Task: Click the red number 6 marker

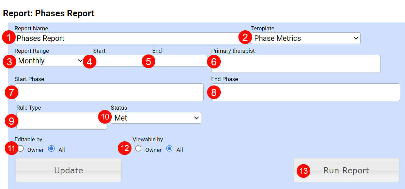Action: (214, 62)
